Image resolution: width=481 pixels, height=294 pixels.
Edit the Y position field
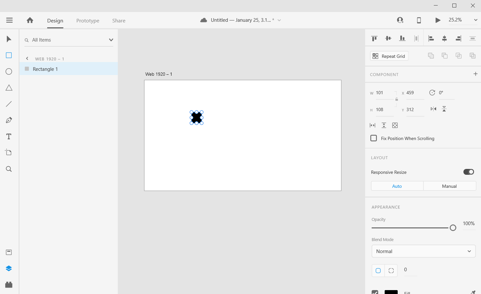tap(415, 110)
